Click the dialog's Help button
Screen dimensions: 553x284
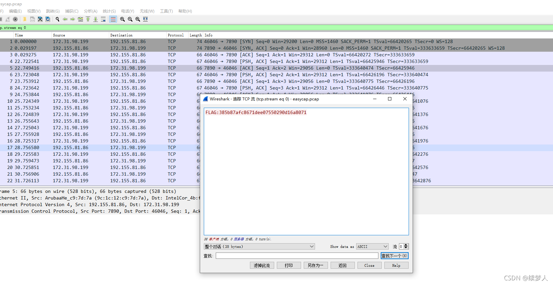click(x=396, y=265)
